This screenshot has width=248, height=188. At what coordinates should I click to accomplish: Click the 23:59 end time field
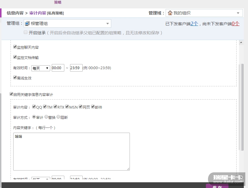(x=76, y=68)
